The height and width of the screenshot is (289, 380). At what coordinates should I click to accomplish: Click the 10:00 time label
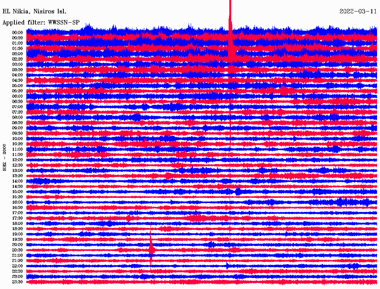coord(17,139)
